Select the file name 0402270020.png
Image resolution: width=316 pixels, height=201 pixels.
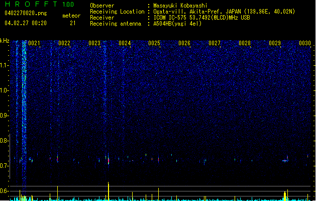point(26,13)
